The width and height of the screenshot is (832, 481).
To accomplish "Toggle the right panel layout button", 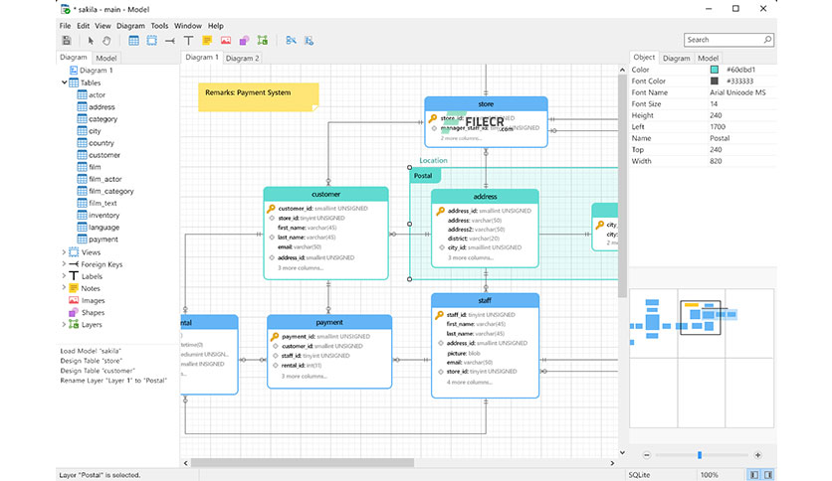I will click(x=767, y=475).
